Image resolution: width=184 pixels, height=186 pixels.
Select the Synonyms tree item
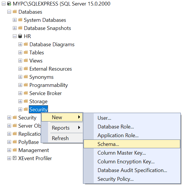(41, 77)
